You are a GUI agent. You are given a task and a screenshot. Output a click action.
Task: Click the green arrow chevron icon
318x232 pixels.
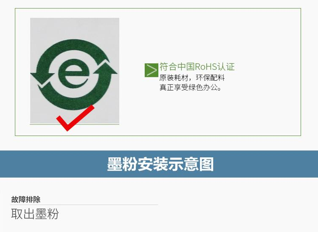click(151, 70)
